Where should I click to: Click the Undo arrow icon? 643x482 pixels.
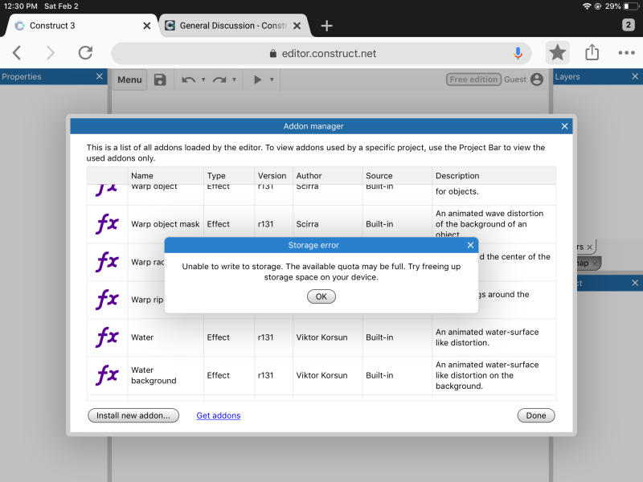point(188,80)
